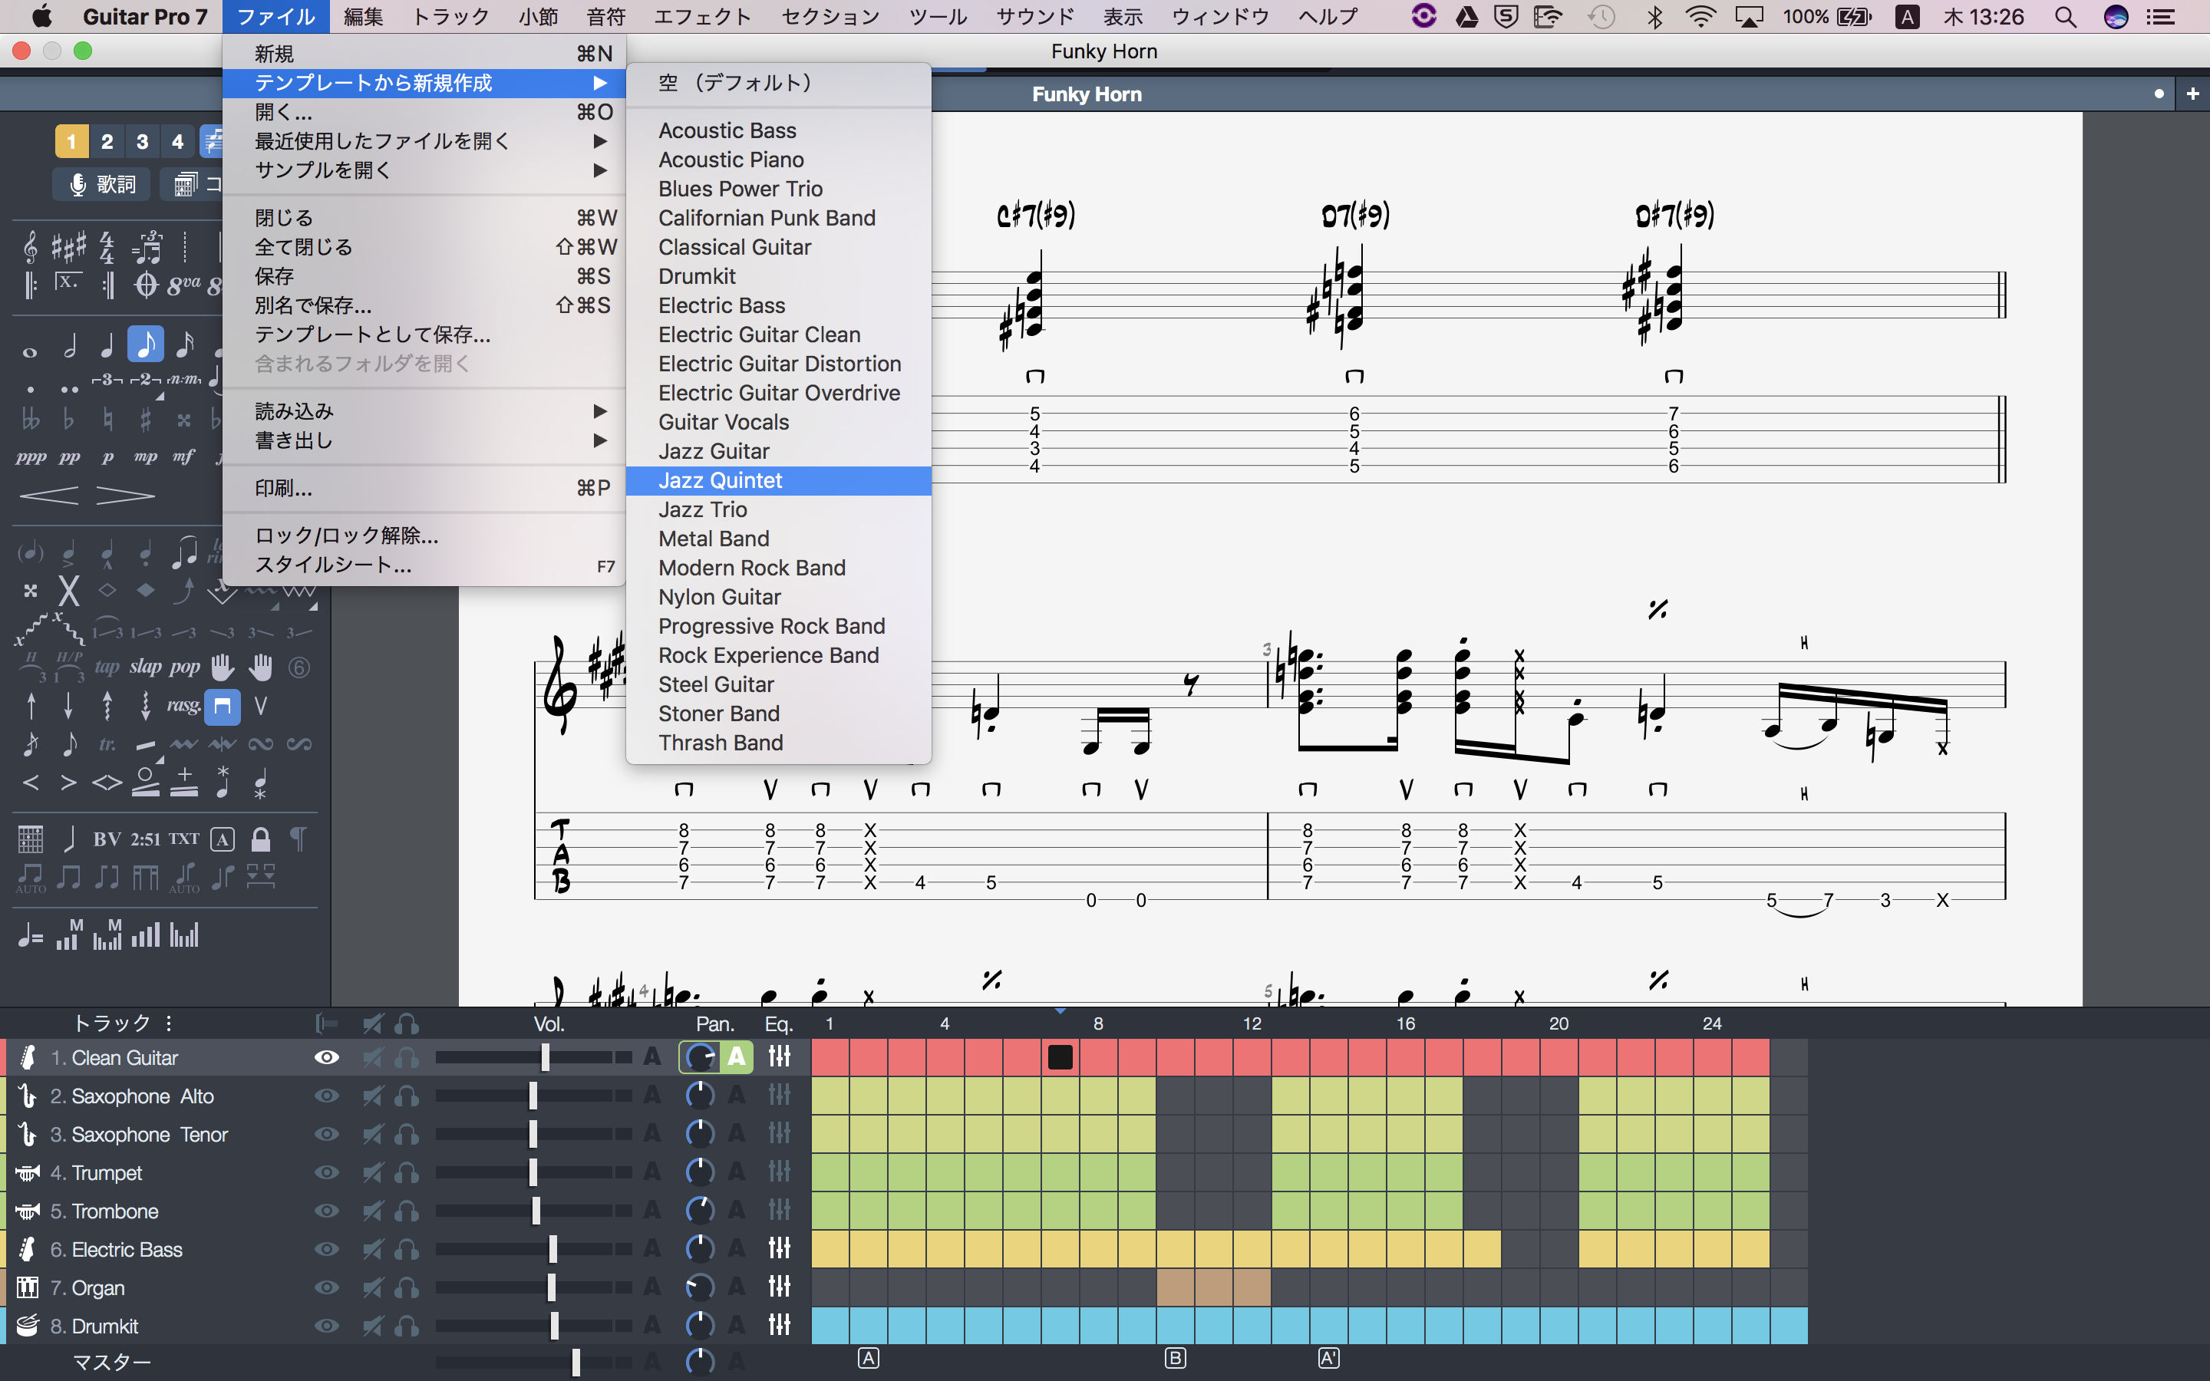Click the chord diagram grid icon

[30, 839]
